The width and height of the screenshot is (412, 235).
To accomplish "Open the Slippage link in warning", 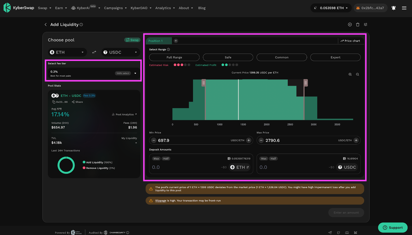I will tap(161, 201).
